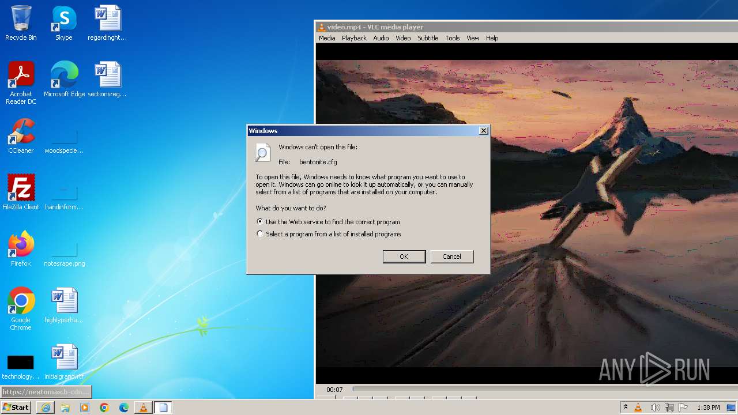Launch Skype from the desktop
738x415 pixels.
64,23
